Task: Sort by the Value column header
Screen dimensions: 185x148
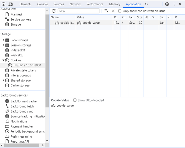Action: (94, 17)
